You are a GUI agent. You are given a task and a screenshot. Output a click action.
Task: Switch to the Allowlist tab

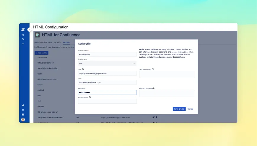(57, 43)
